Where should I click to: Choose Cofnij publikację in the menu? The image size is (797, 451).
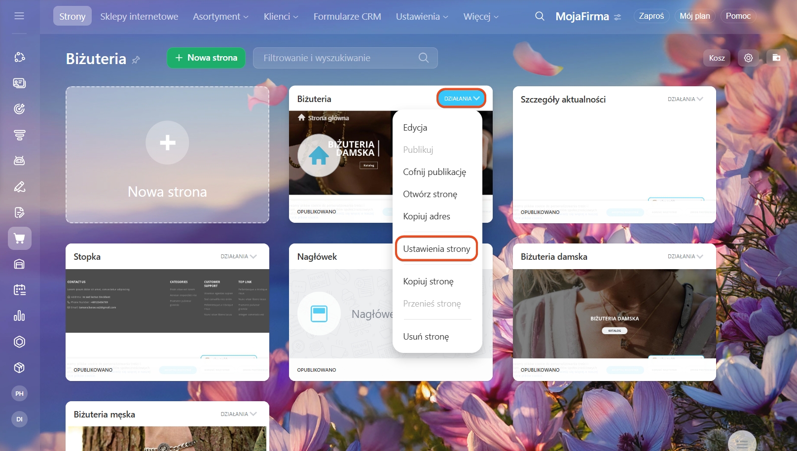tap(434, 172)
